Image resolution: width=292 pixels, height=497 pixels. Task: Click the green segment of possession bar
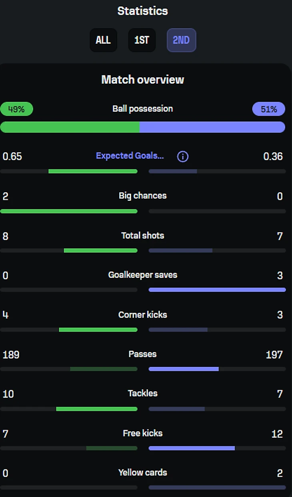pos(70,127)
